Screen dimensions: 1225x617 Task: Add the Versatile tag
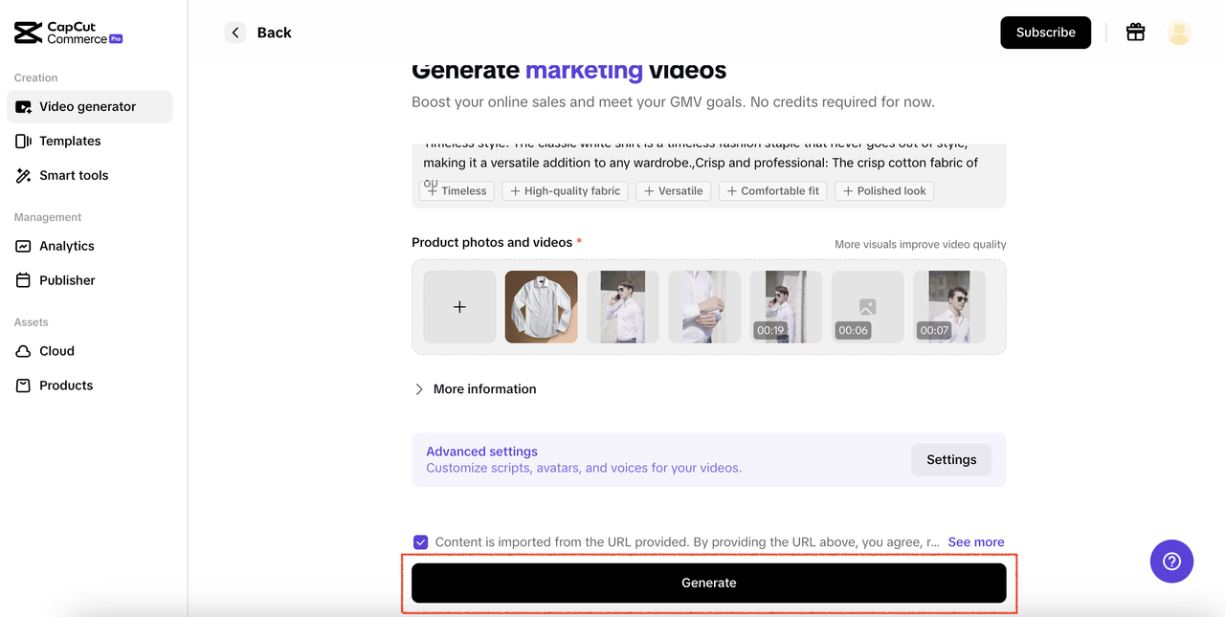[674, 191]
